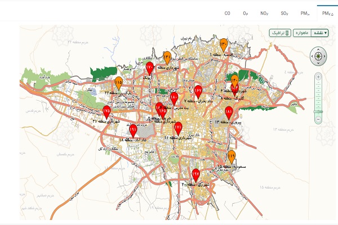Select the red 167 marker in District 7
338x225 pixels.
point(198,91)
